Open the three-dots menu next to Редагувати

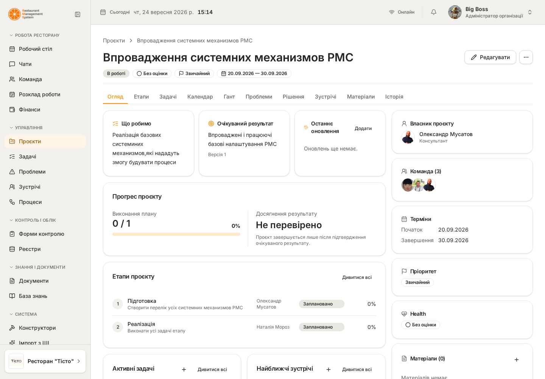526,57
